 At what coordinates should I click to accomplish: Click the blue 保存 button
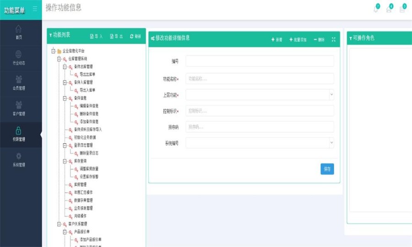(327, 169)
